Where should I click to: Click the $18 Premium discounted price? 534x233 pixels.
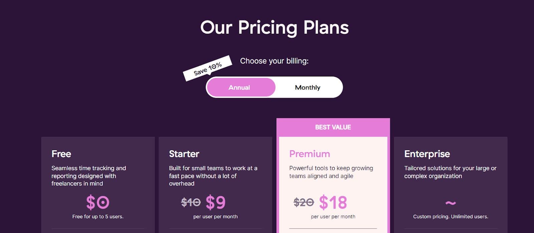(333, 202)
